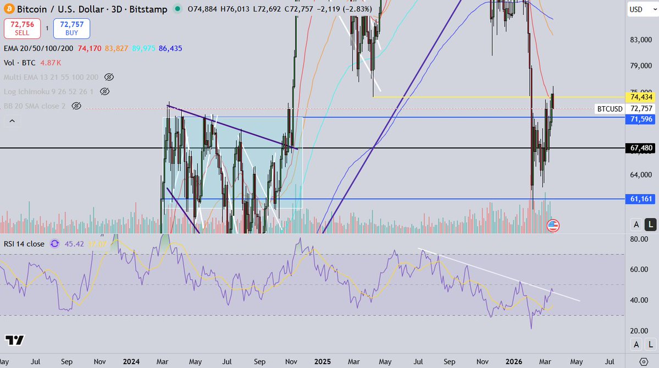Open the USD currency dropdown
659x368 pixels.
pos(642,9)
